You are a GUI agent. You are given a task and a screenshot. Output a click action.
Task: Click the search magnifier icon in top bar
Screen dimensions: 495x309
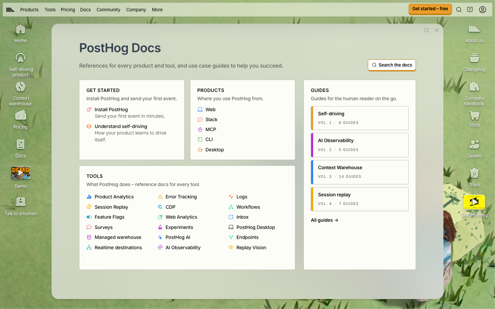tap(459, 10)
